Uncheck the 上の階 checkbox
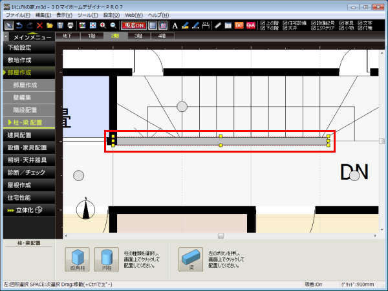 263,22
